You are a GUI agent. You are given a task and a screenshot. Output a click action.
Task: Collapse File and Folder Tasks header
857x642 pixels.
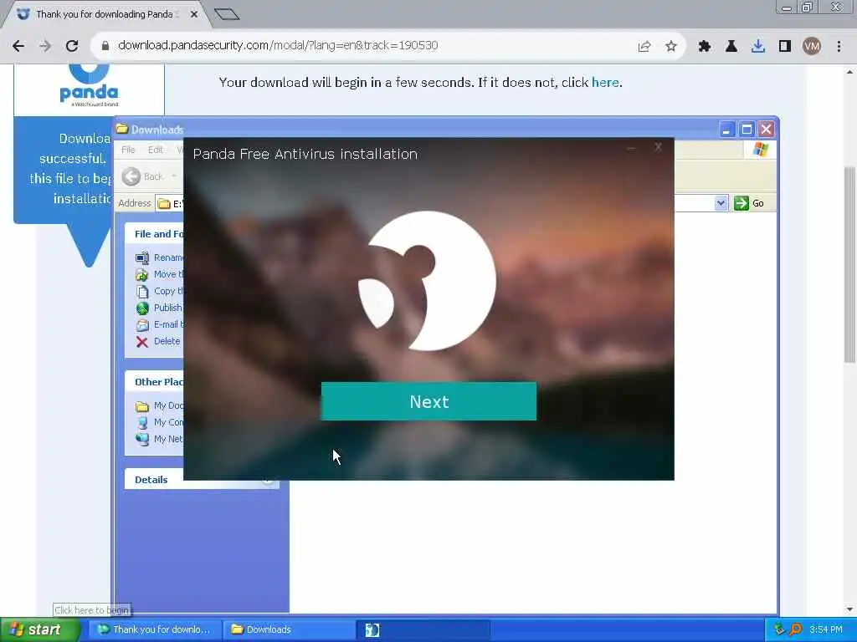[154, 234]
